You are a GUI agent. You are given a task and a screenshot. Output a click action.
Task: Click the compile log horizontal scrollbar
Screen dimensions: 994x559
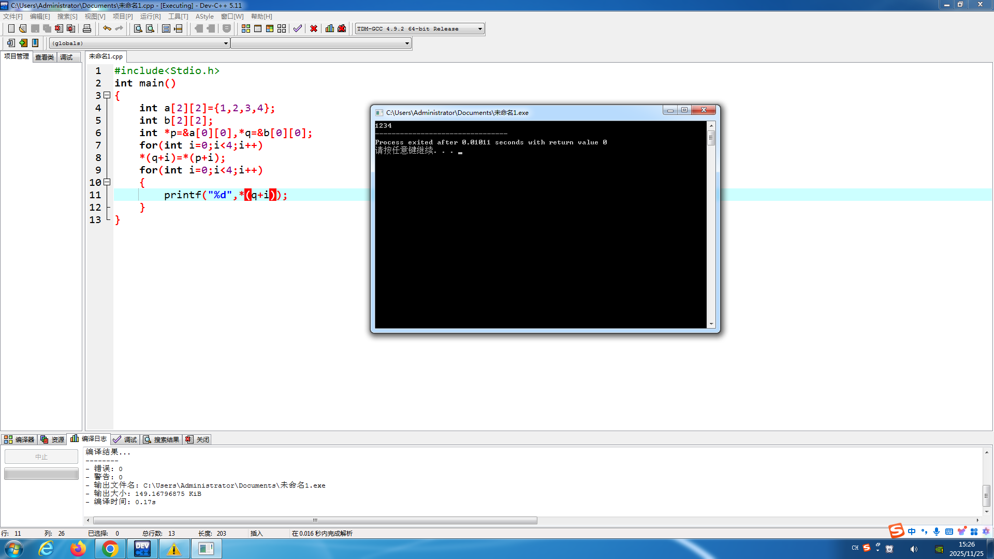point(315,520)
